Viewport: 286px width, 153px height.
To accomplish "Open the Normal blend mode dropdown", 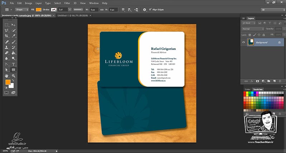I will (x=253, y=29).
